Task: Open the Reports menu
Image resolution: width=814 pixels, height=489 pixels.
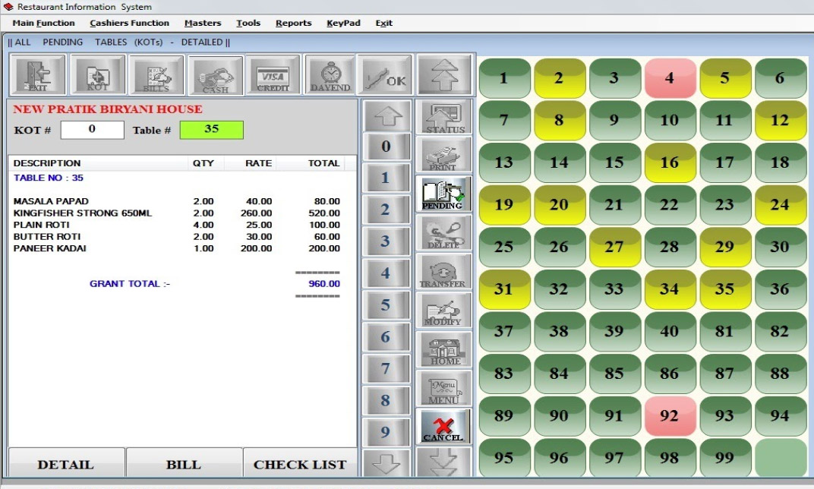Action: click(x=293, y=24)
